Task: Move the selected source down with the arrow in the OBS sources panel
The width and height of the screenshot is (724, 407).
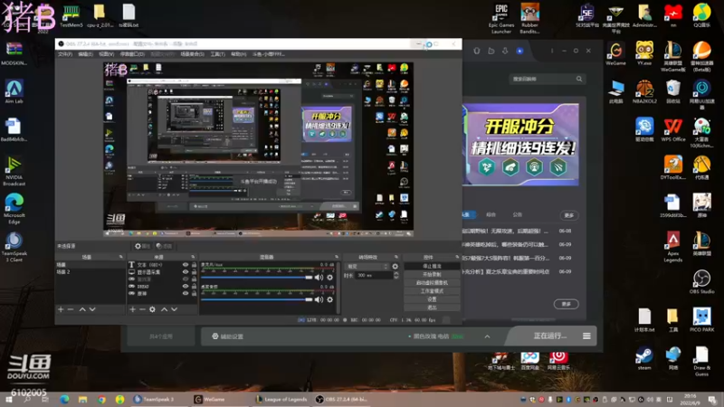Action: [174, 309]
